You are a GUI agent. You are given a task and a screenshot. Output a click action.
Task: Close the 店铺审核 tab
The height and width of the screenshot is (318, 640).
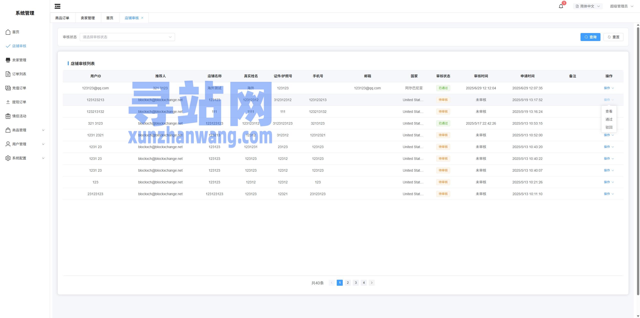[x=142, y=18]
